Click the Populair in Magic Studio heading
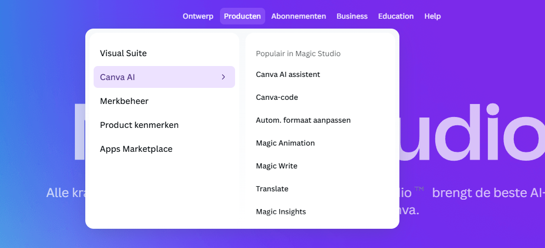Screen dimensions: 545x248 click(x=298, y=54)
